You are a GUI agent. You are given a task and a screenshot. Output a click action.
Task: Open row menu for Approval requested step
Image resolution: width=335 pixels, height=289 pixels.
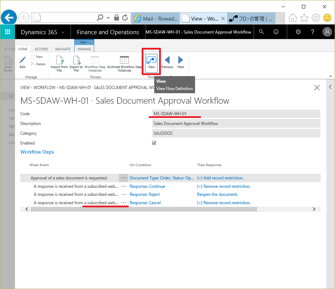pyautogui.click(x=124, y=178)
